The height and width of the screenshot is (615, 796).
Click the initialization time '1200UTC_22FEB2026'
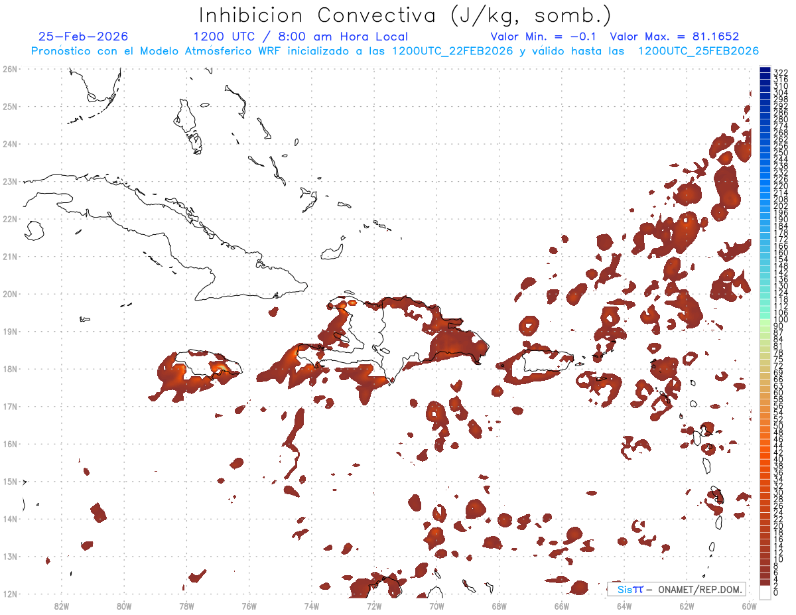click(x=452, y=51)
